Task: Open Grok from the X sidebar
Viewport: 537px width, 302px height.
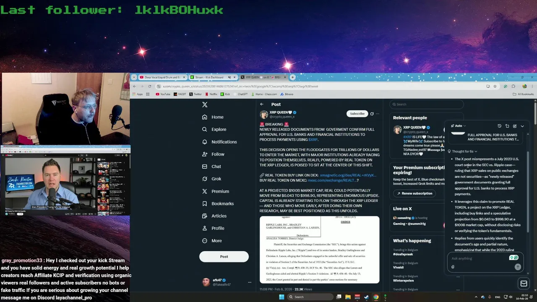Action: pos(211,179)
